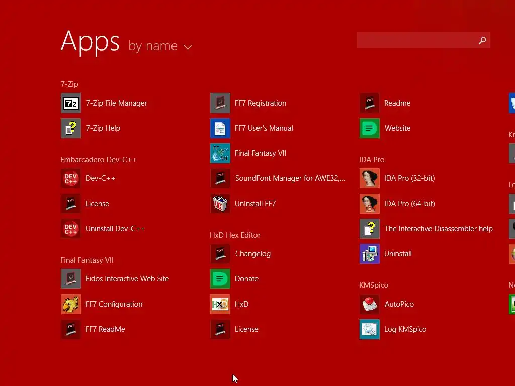Click the 'Uninstall Dev-C++' label
Viewport: 515px width, 386px height.
[x=115, y=229]
